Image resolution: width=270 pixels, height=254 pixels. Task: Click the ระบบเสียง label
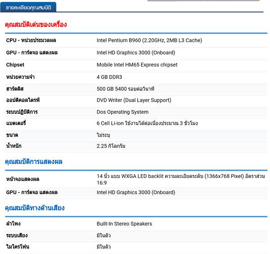[x=17, y=236]
